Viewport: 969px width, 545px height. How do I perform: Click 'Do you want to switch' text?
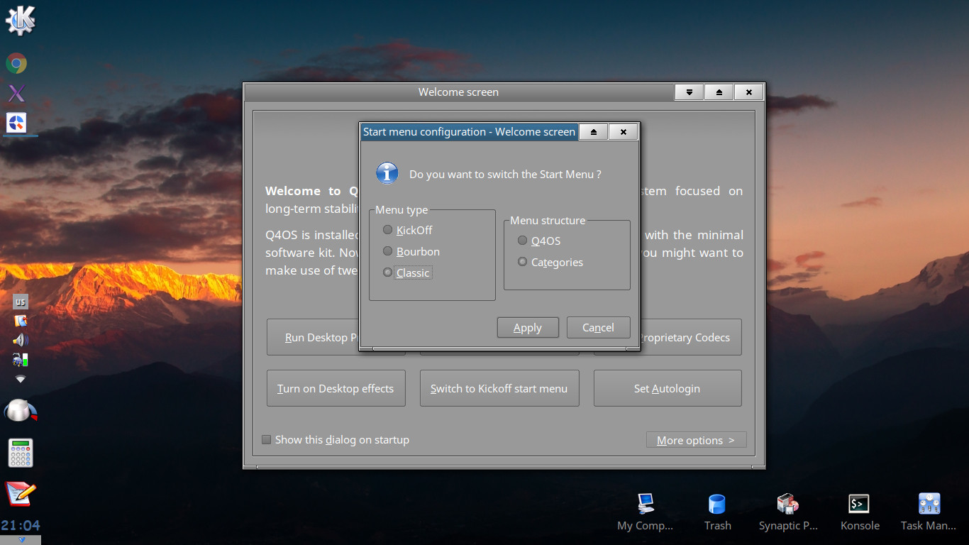(505, 174)
